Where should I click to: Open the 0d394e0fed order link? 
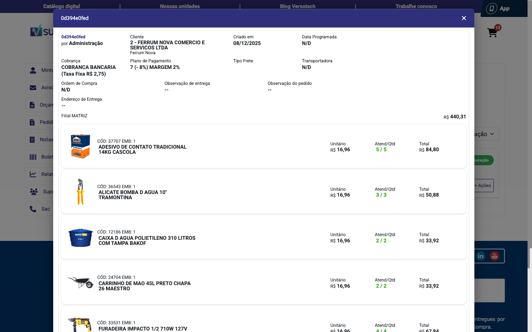[x=73, y=37]
